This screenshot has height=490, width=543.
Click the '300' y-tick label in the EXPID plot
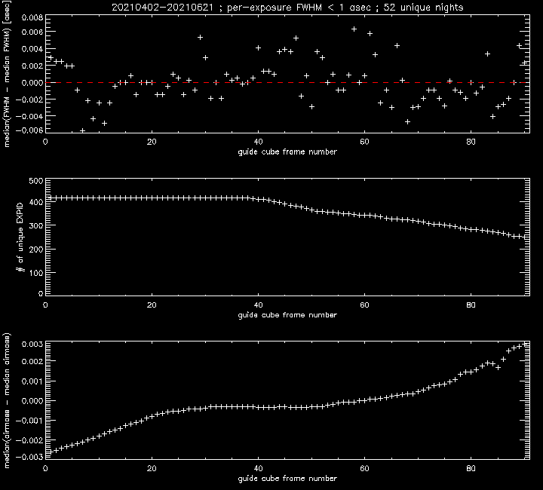click(x=36, y=225)
